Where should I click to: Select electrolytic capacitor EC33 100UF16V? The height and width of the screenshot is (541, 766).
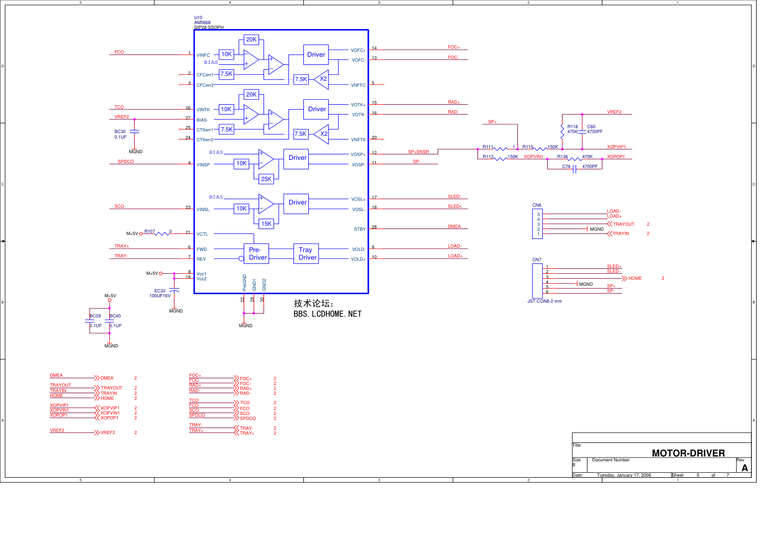(174, 290)
